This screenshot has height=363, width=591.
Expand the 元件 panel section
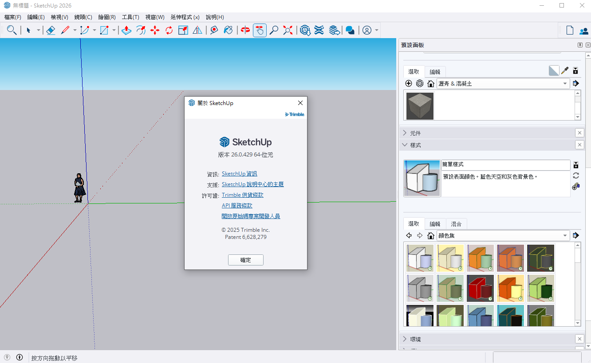(x=415, y=133)
